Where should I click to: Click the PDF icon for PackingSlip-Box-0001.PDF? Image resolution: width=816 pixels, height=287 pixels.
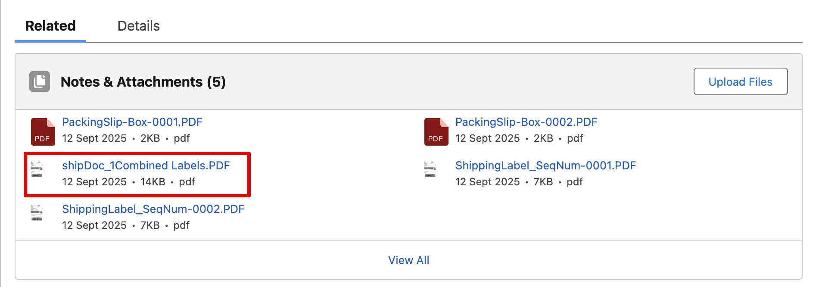[x=43, y=131]
